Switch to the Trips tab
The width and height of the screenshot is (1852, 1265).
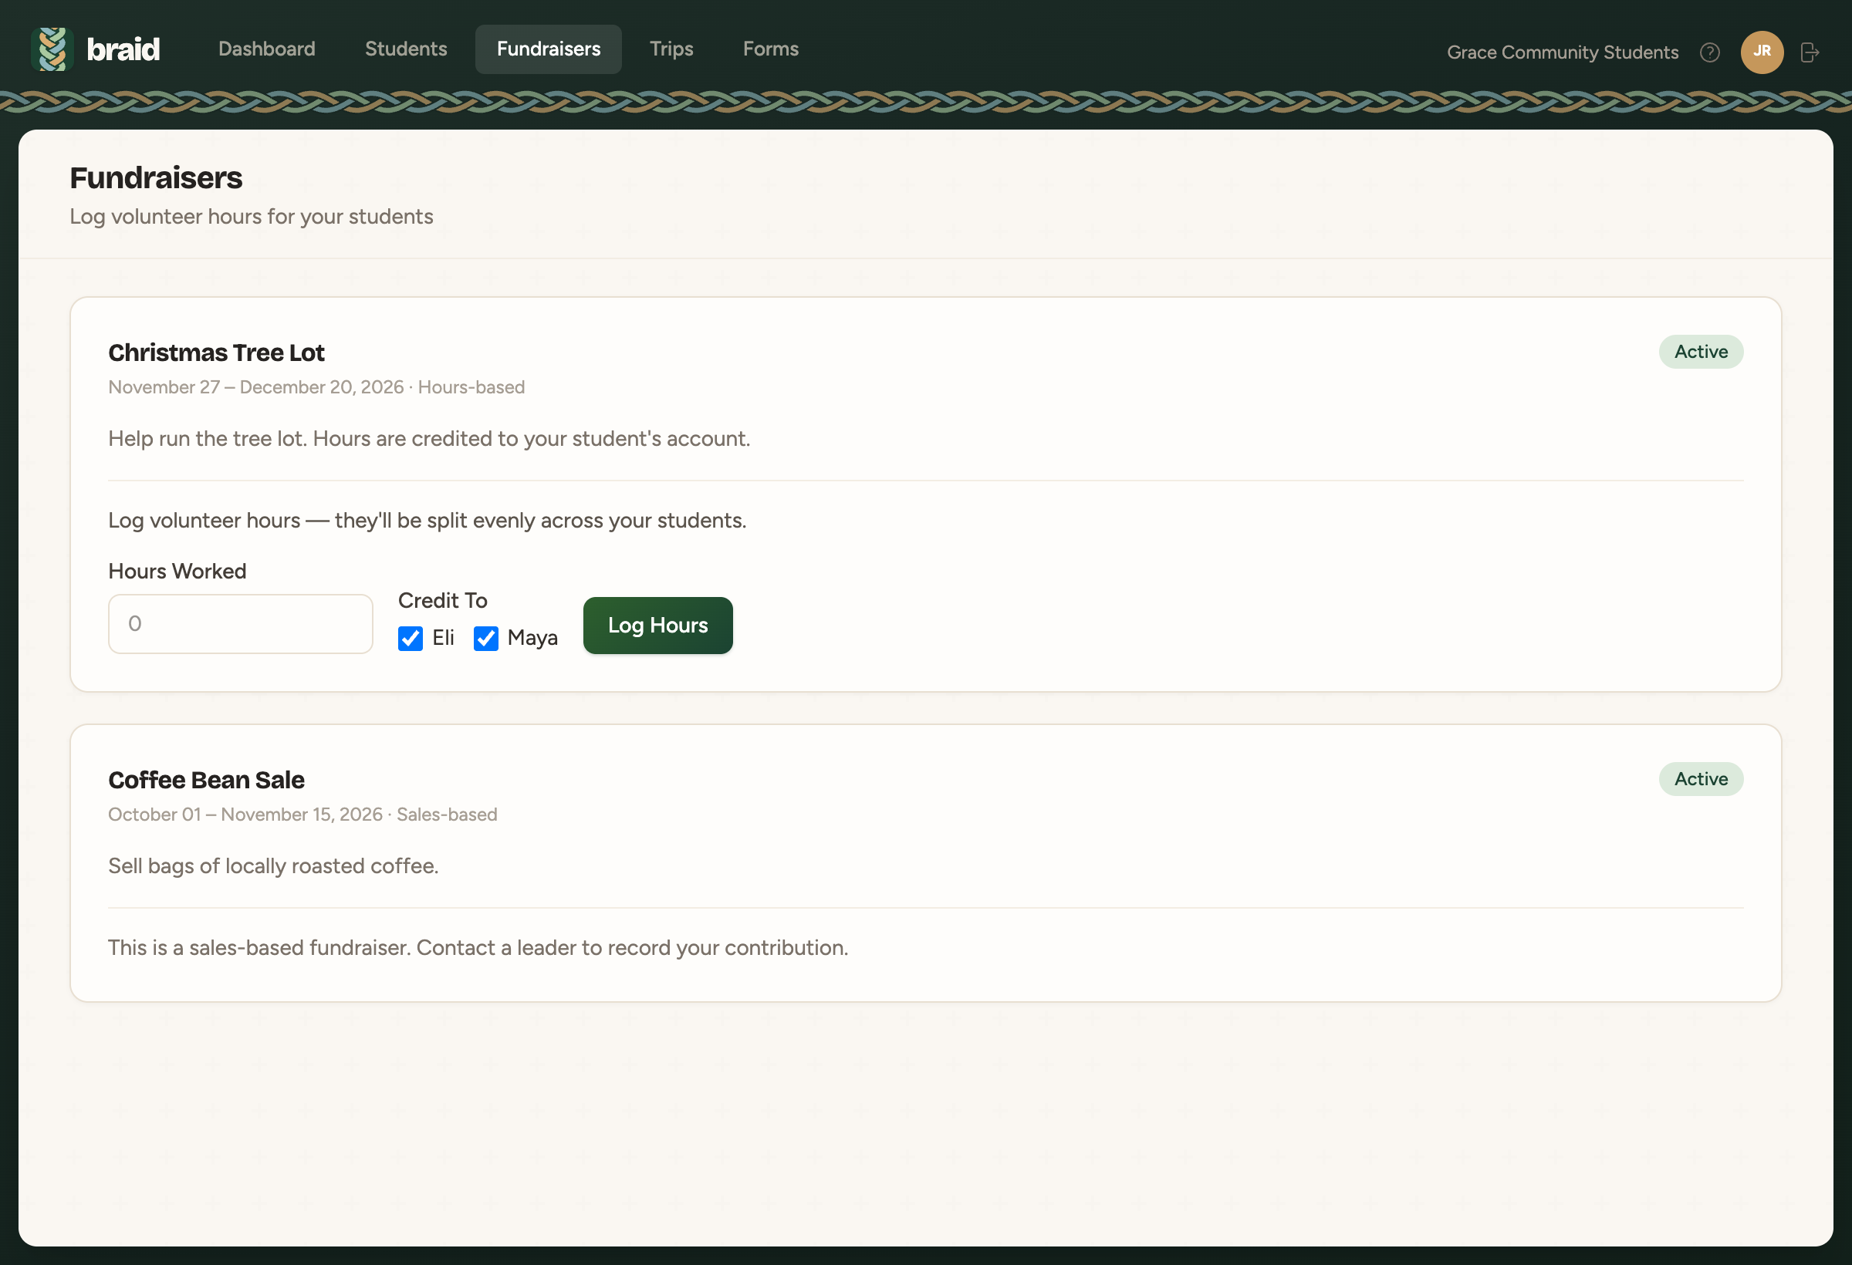point(671,49)
